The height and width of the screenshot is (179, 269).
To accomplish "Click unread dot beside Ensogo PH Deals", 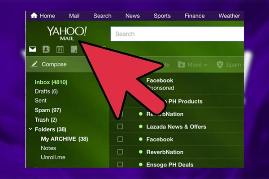I will tap(141, 165).
